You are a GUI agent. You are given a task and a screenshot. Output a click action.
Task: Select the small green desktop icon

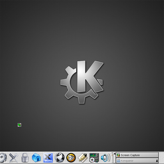point(19,125)
